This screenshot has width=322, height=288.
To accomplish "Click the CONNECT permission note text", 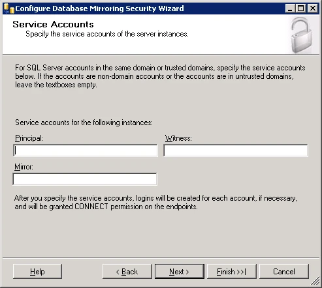I will click(156, 202).
